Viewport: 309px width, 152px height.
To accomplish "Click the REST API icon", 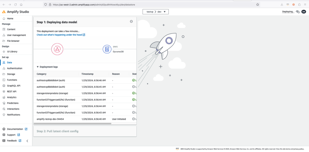I will [x=4, y=92].
